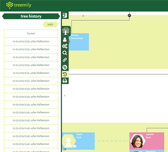This screenshot has width=168, height=152.
Task: Open the settings gears icon
Action: (x=65, y=46)
